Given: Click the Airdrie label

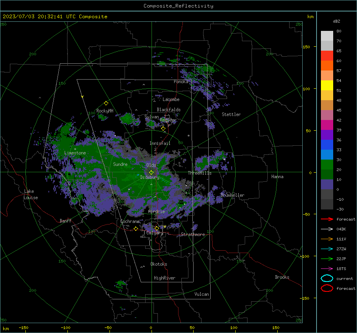Looking at the screenshot, I should click(x=156, y=211).
